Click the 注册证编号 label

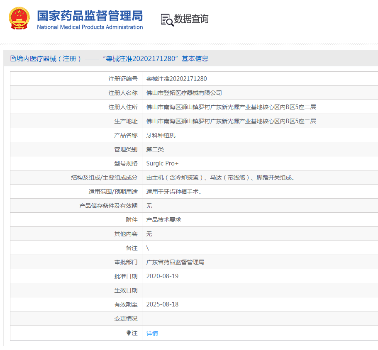point(123,79)
